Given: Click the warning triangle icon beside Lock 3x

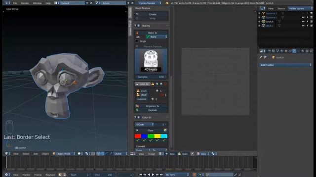Looking at the screenshot, I should pyautogui.click(x=153, y=84).
